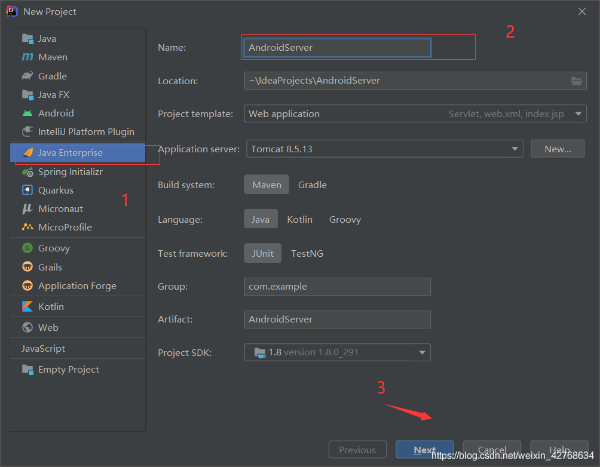Click the Spring Initializr icon
Screen dimensions: 600x467
point(27,172)
